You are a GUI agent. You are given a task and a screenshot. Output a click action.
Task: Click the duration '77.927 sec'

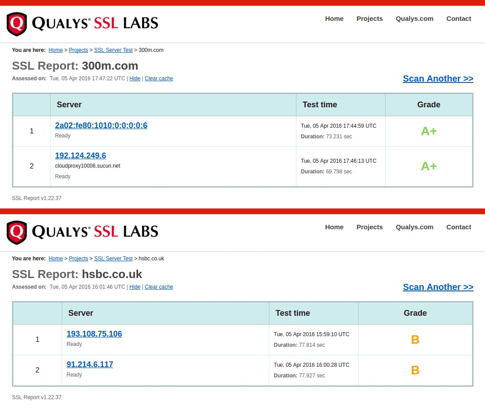pyautogui.click(x=312, y=376)
